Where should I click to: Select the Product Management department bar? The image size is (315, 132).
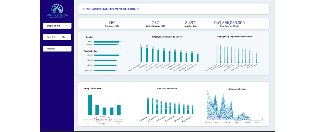coord(217,54)
